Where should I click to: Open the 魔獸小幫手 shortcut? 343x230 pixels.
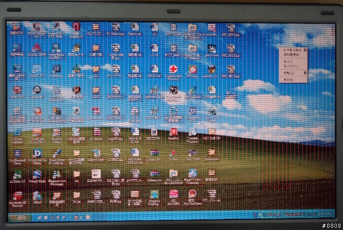click(76, 69)
